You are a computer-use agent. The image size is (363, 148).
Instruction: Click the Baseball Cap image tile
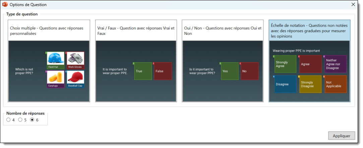coord(75,79)
